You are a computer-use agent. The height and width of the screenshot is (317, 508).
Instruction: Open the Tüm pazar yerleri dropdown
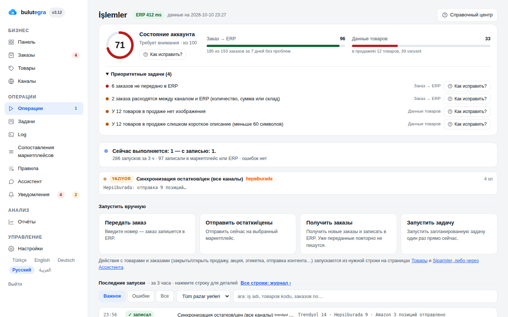(x=204, y=296)
